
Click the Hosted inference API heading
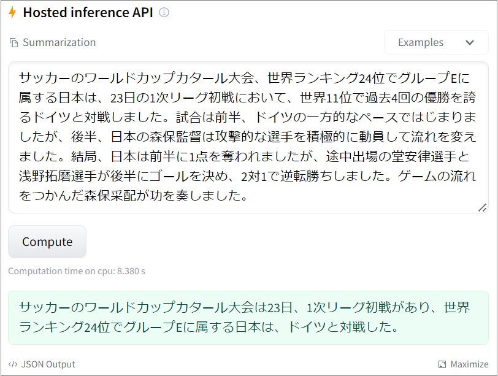point(88,12)
